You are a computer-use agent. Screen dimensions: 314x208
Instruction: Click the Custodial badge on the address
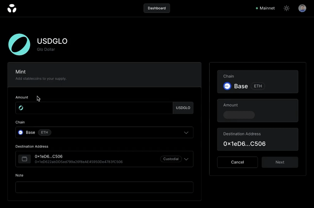[x=171, y=159]
